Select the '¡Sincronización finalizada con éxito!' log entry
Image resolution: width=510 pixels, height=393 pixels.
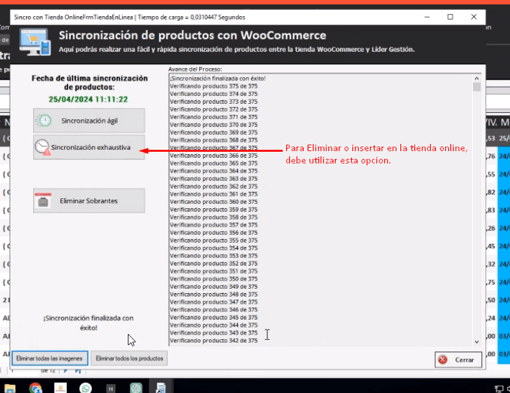coord(217,78)
